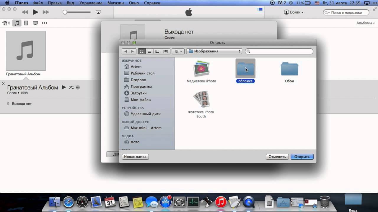Open the item arrangement dropdown
This screenshot has height=212, width=378.
178,51
